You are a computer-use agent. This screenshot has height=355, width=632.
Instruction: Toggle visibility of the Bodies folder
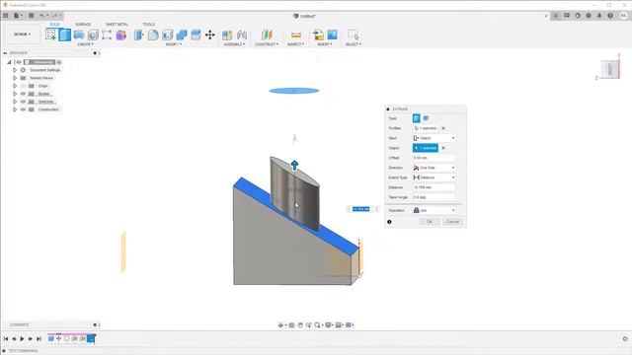pos(23,94)
